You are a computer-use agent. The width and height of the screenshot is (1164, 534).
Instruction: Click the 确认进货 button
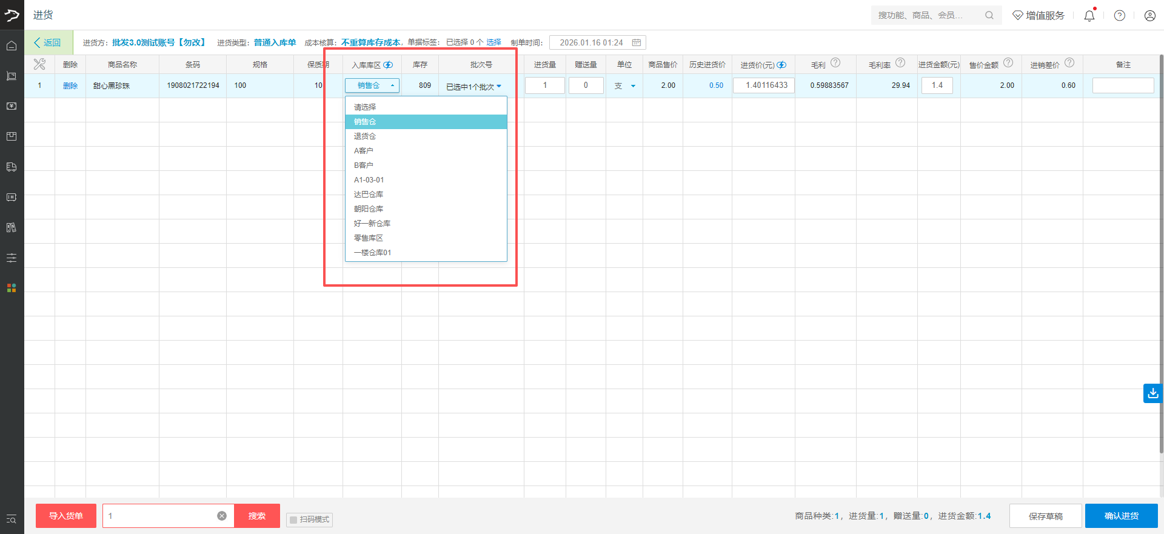click(1121, 516)
